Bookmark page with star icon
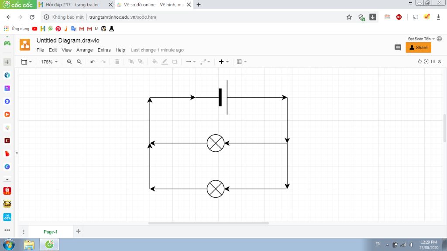 pos(349,17)
